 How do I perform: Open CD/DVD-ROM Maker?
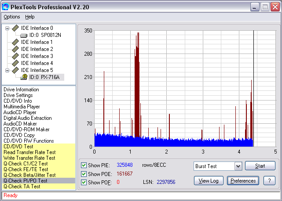26,129
